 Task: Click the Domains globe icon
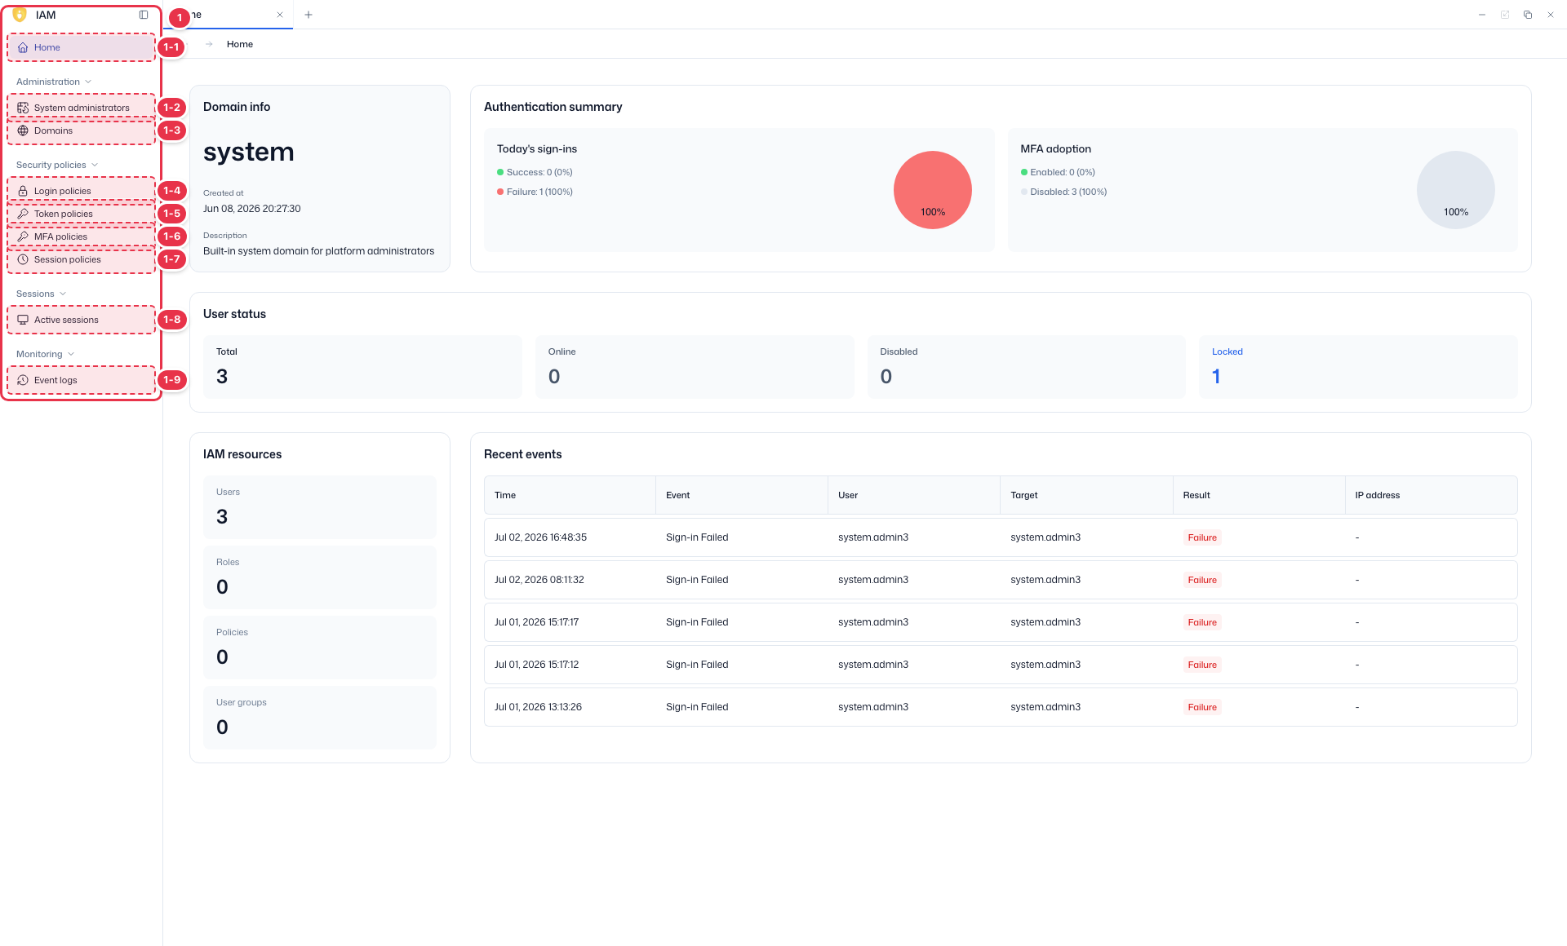click(x=23, y=130)
